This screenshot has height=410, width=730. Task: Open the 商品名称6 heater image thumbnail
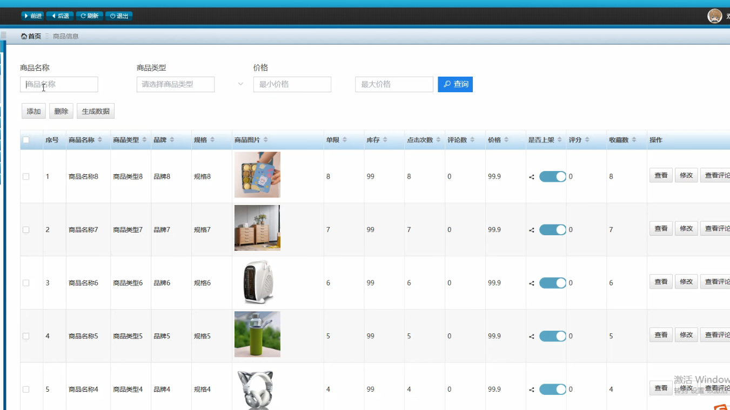click(x=257, y=281)
